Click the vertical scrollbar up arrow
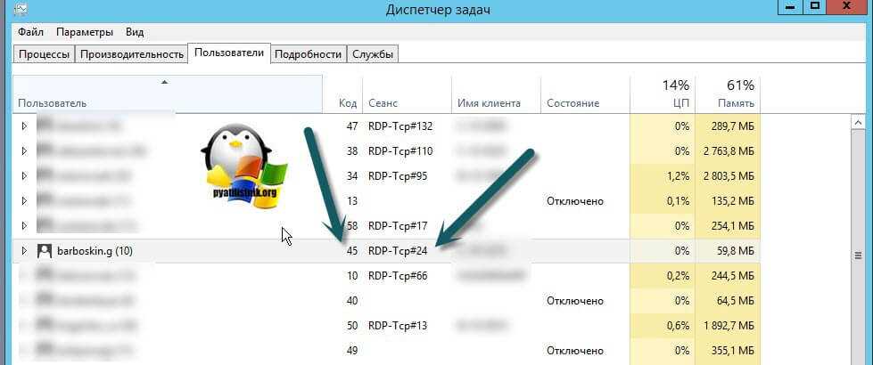Viewport: 873px width, 365px height. (x=858, y=122)
